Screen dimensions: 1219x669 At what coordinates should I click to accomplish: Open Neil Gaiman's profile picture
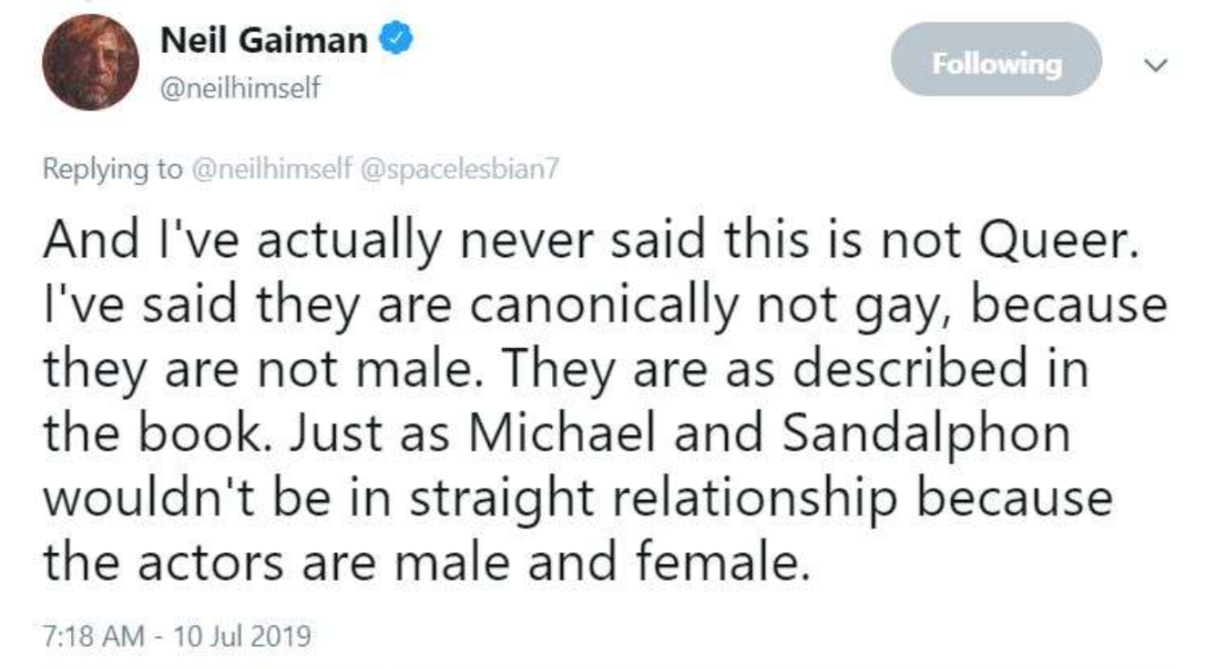(x=90, y=63)
